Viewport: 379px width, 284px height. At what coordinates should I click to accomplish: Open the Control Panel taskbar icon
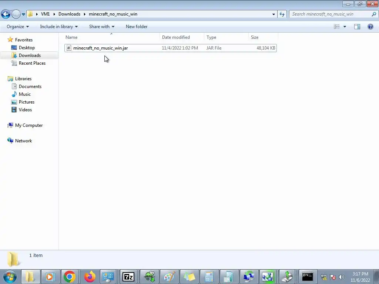[108, 277]
